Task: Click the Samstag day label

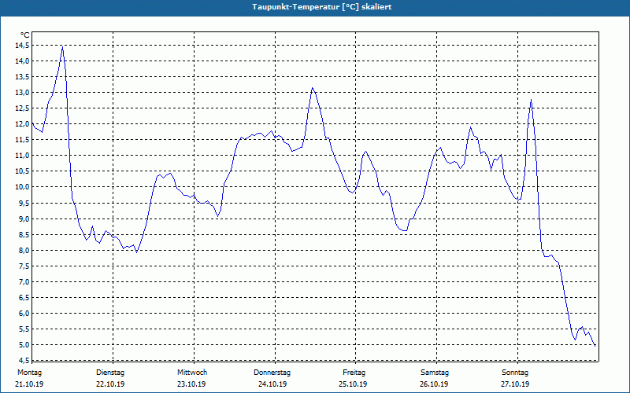Action: tap(435, 373)
